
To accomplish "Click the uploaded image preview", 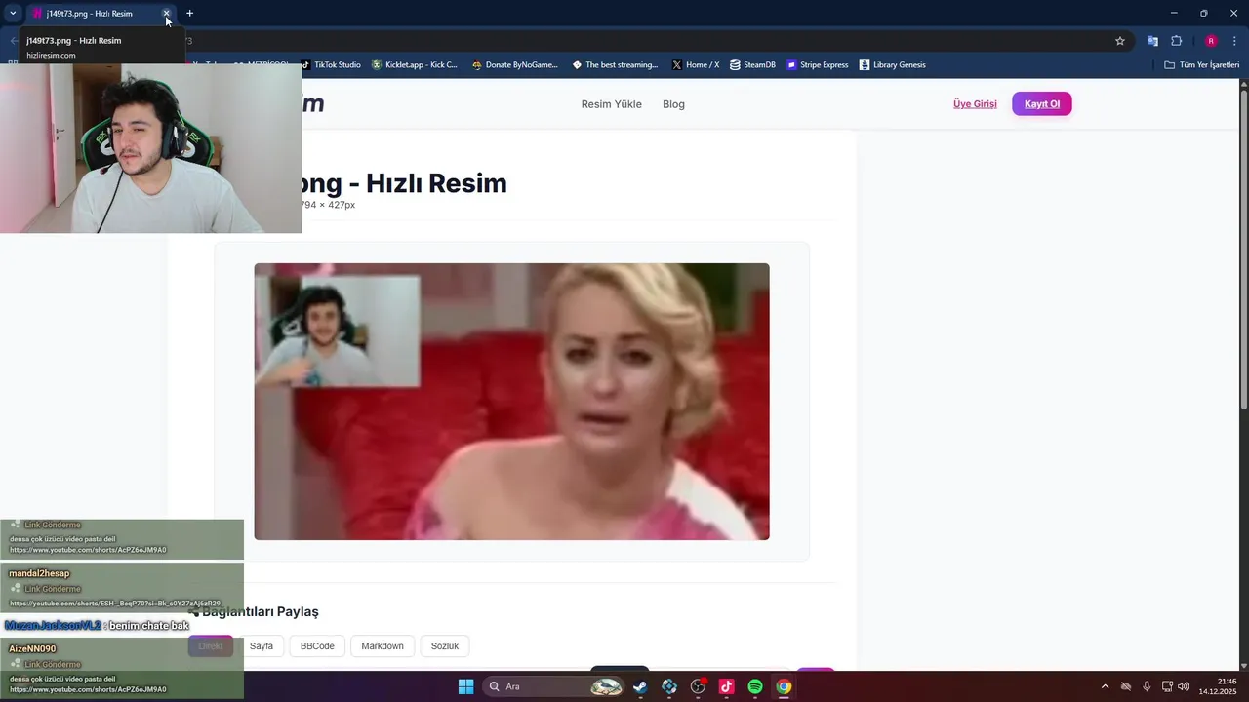I will point(511,402).
